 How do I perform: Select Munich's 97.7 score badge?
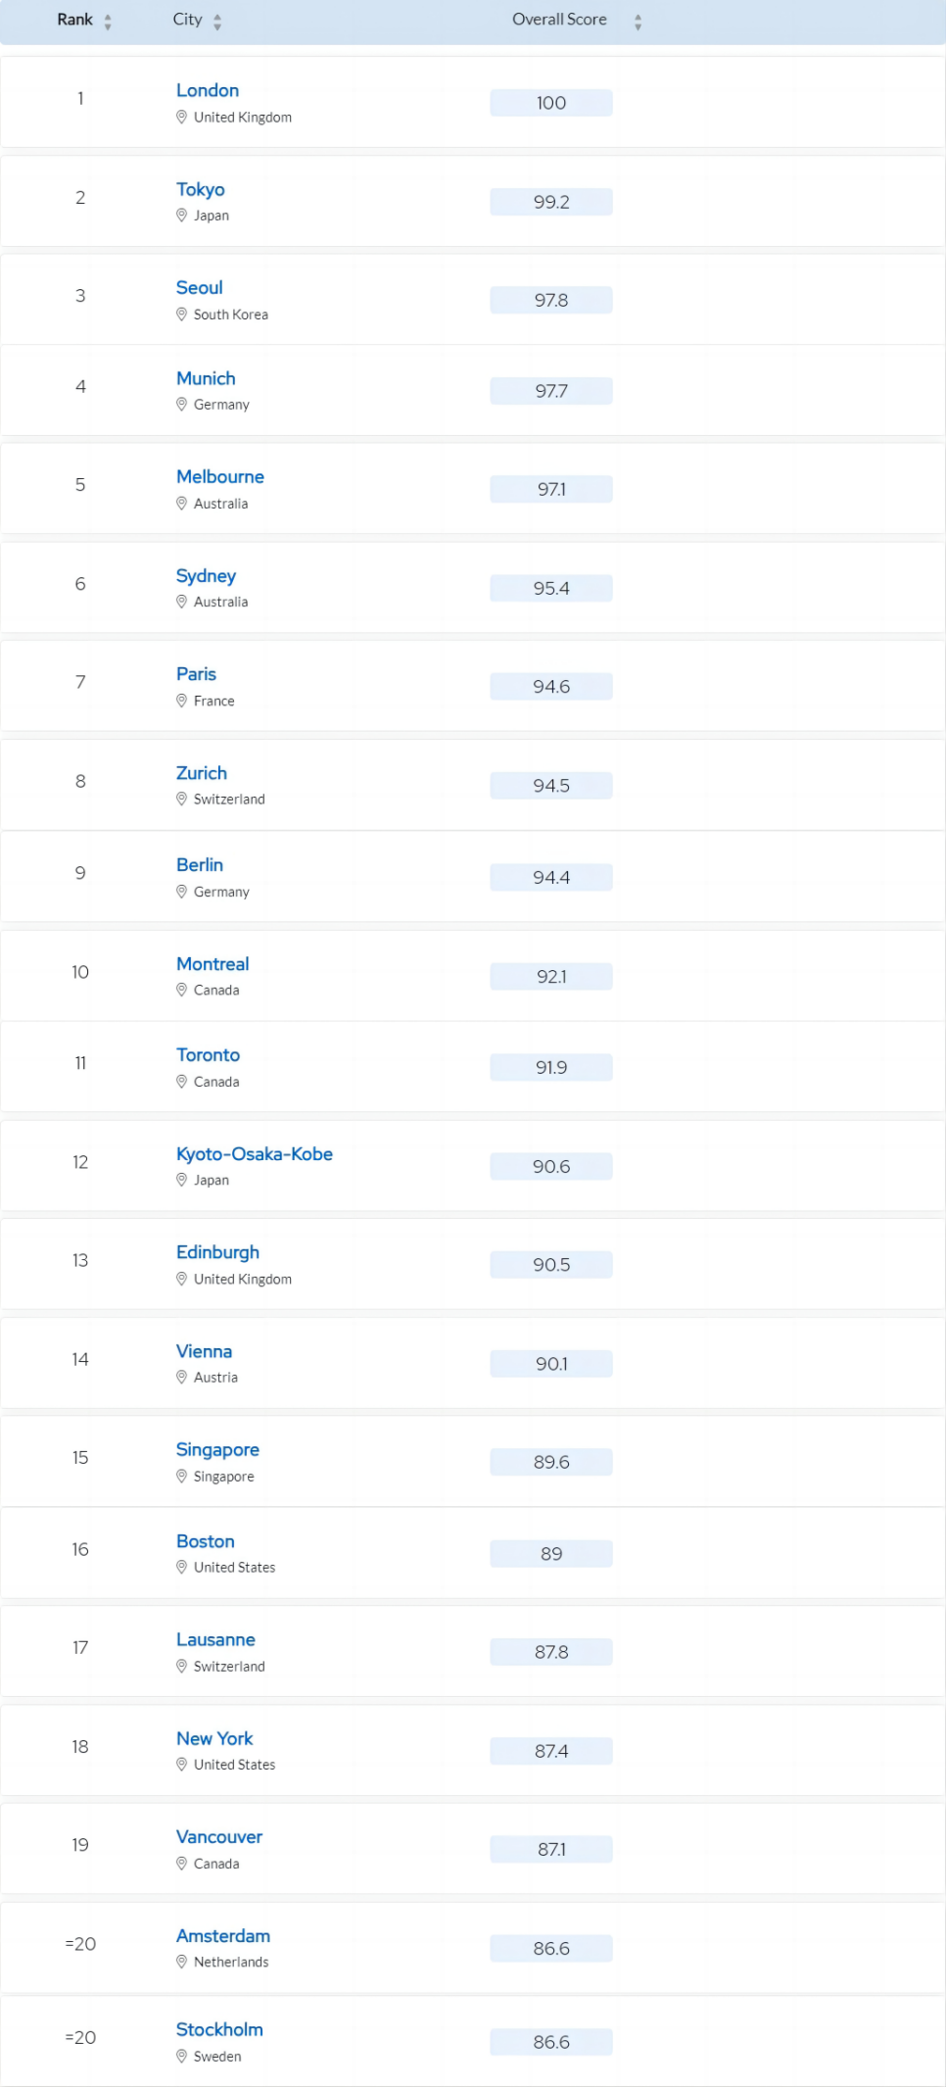(551, 391)
